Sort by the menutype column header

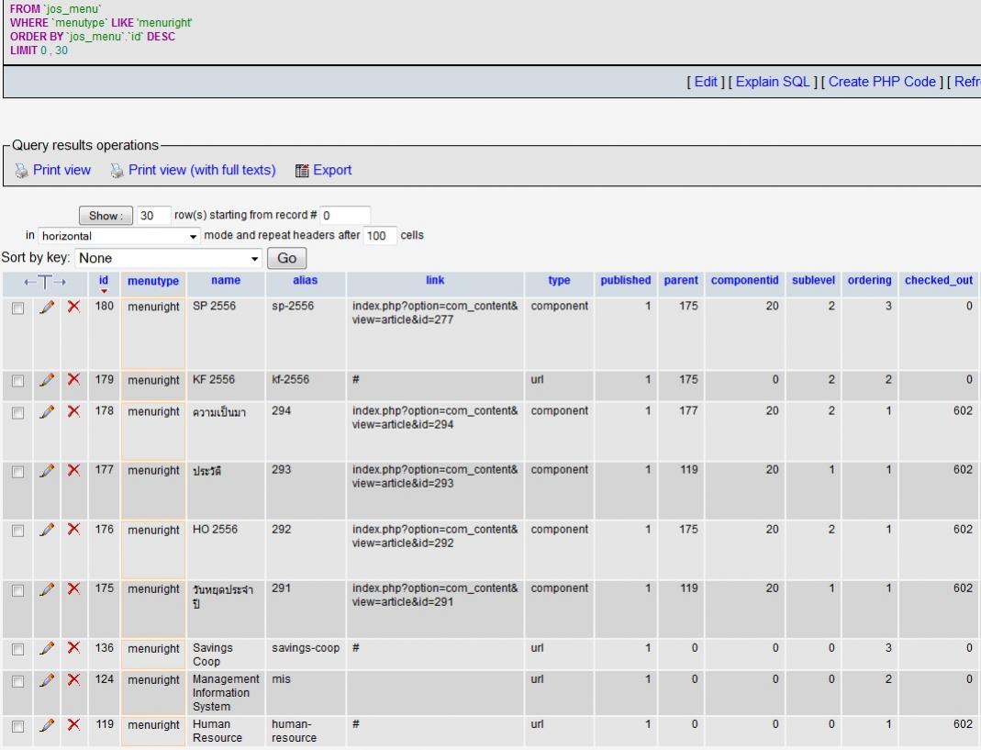pos(153,281)
